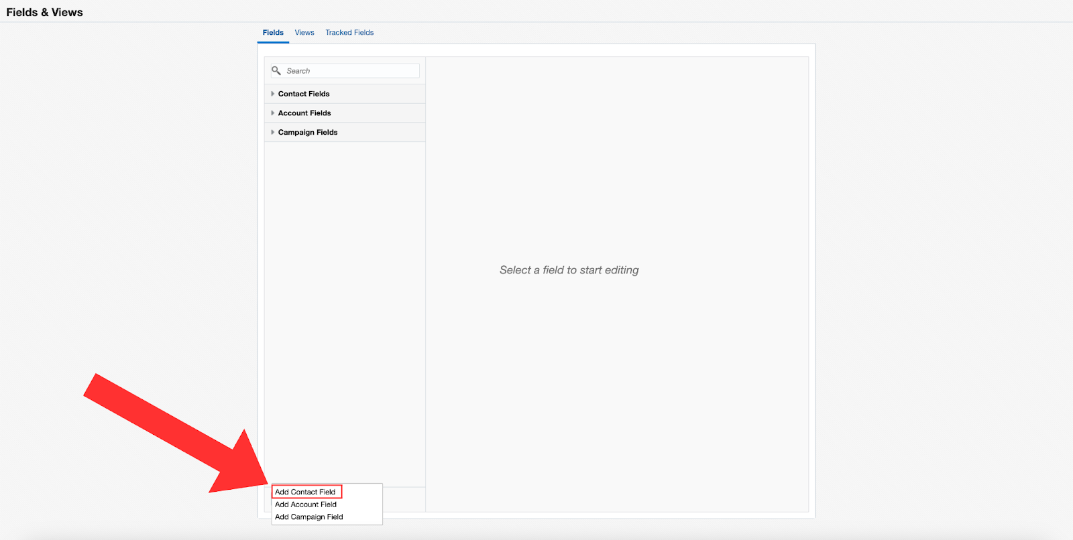Click field list footer bar right of popup menu
Screen dimensions: 1073x540
pos(404,499)
